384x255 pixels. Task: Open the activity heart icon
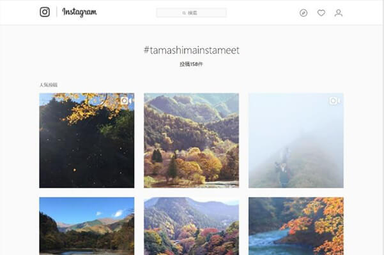coord(321,13)
